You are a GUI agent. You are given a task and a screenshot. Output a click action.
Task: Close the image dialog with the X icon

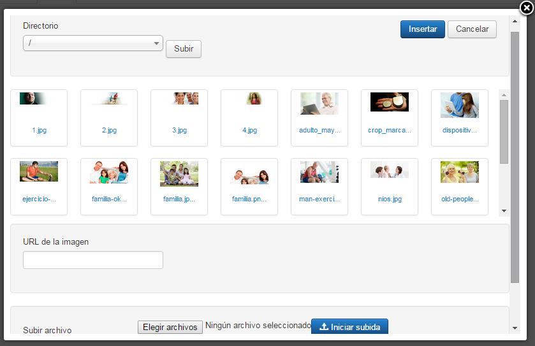(x=527, y=8)
